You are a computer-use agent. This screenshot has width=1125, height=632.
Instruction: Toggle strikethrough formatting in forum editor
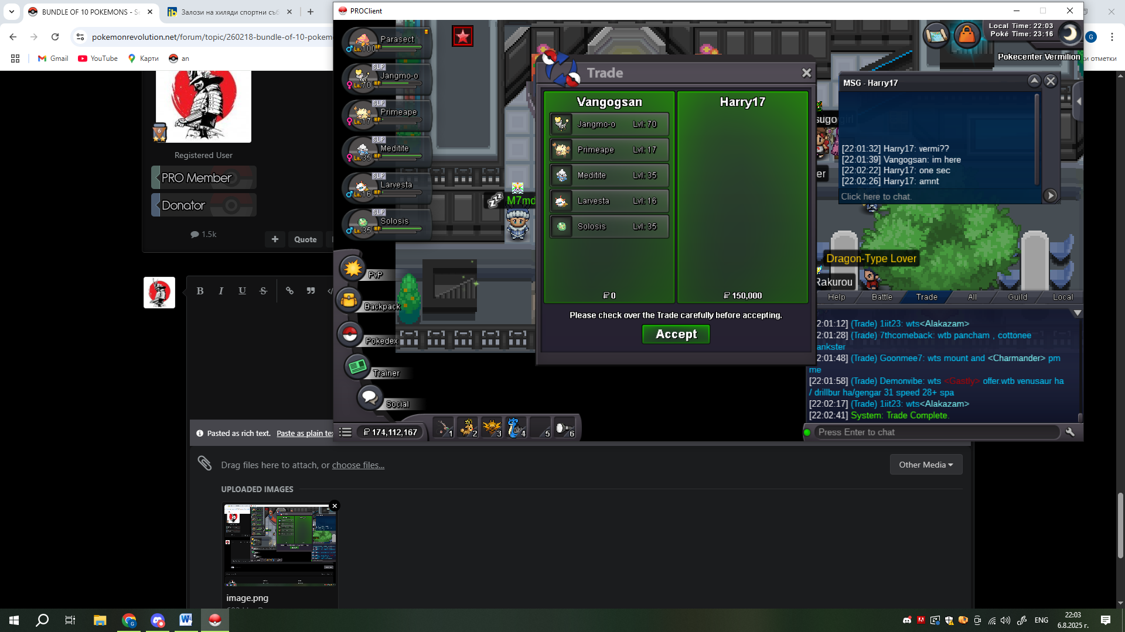click(263, 291)
